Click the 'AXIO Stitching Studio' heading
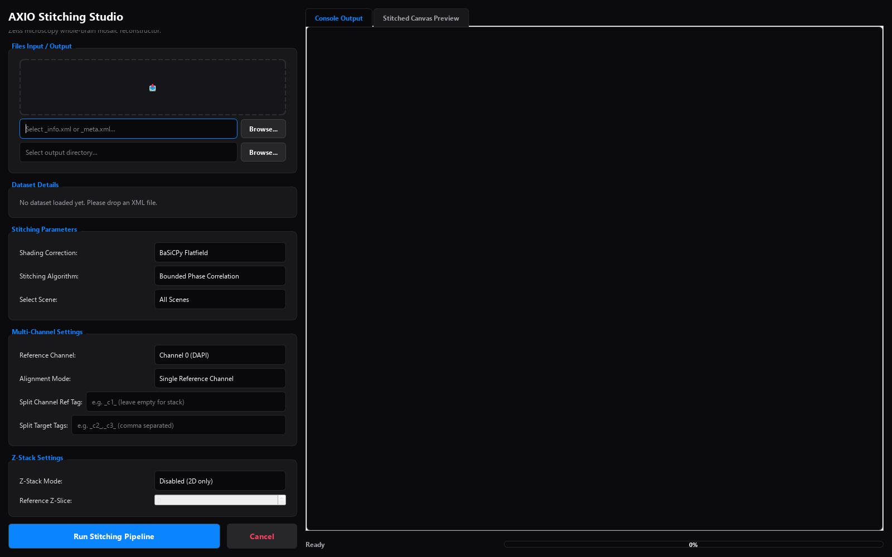 (66, 17)
